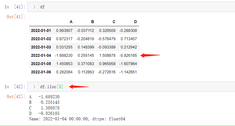Click line number 1 in cell 42
Image resolution: width=235 pixels, height=126 pixels.
coord(34,87)
